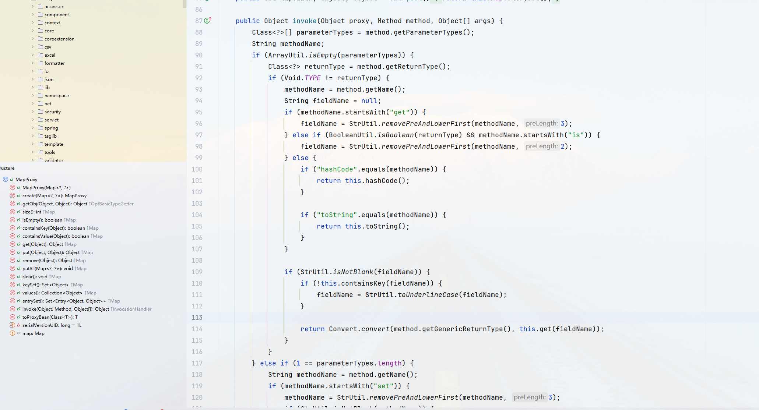Click the accessor folder icon
This screenshot has height=410, width=759.
pos(41,6)
